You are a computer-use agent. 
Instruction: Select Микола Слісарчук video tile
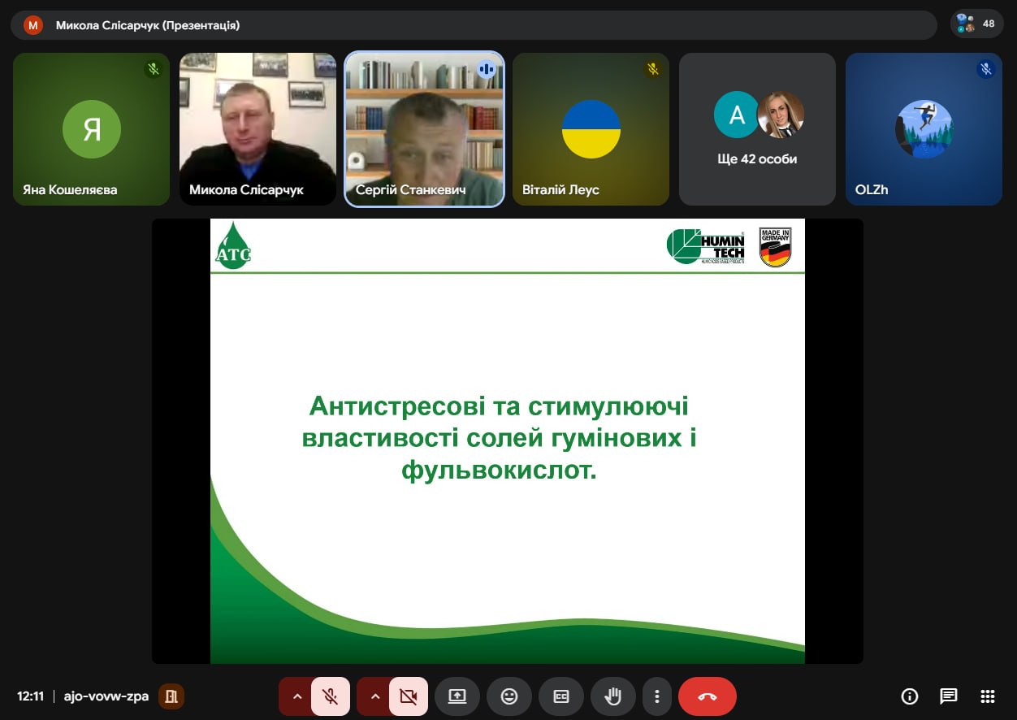pos(257,129)
